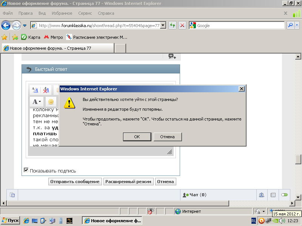Open Расширенный режим editor mode
This screenshot has width=302, height=226.
coord(128,182)
